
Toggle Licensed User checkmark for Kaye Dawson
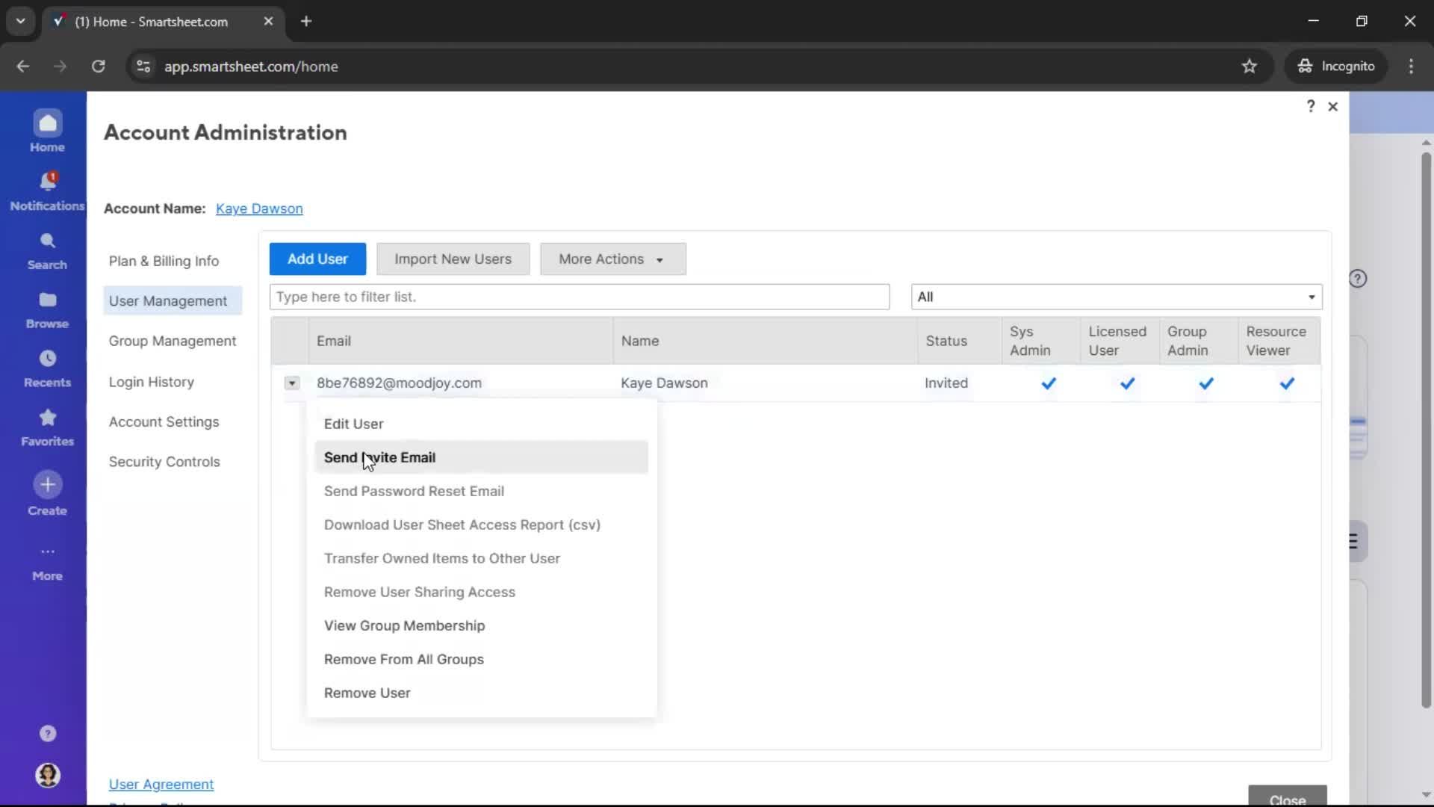click(x=1127, y=383)
